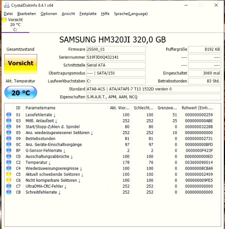
Task: Click the SAMSUNG HM320JI 320,0 GB title
Action: pyautogui.click(x=112, y=40)
